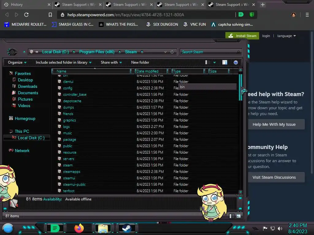Switch to large icons view in status bar
Viewport: 314px width, 235px height.
tap(239, 216)
